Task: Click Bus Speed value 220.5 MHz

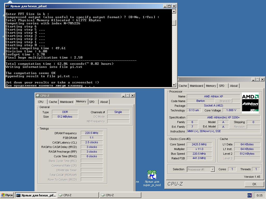Action: [199, 154]
